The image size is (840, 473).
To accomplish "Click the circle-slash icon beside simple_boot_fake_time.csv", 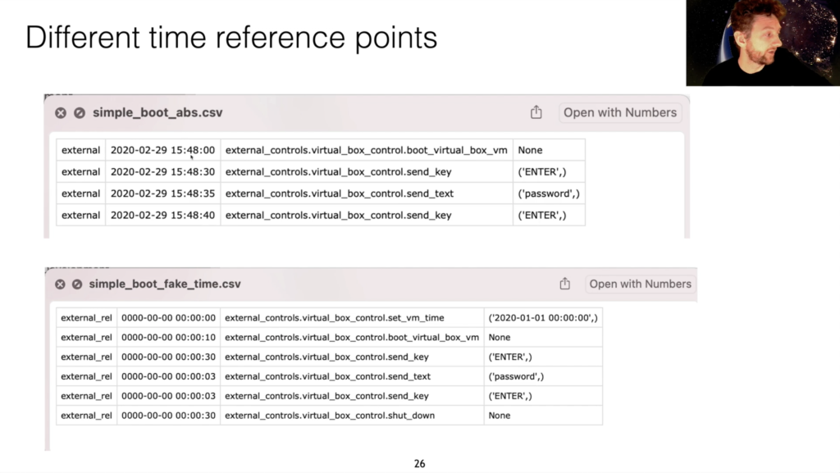I will pyautogui.click(x=77, y=284).
